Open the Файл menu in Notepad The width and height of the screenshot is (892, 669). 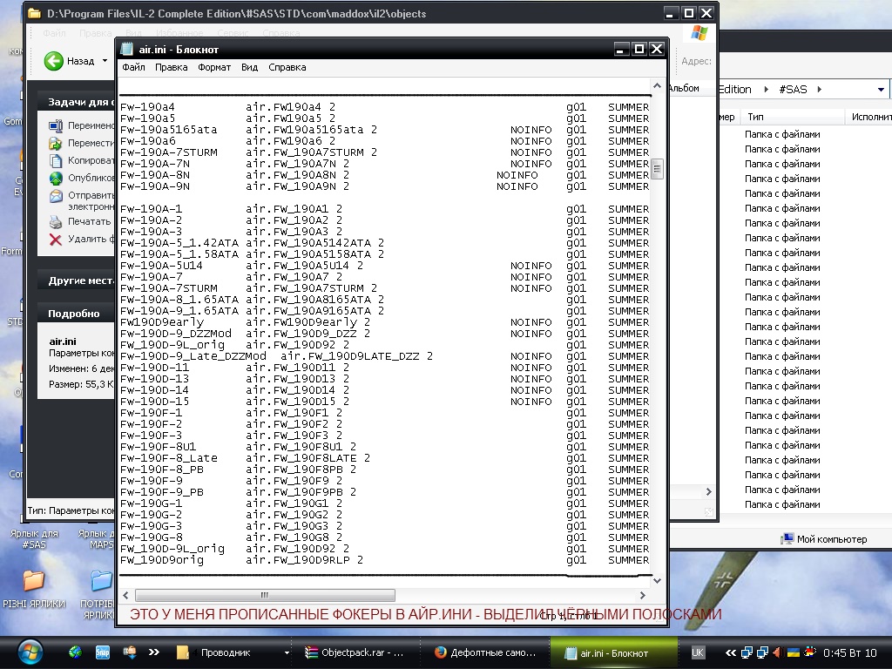click(133, 67)
